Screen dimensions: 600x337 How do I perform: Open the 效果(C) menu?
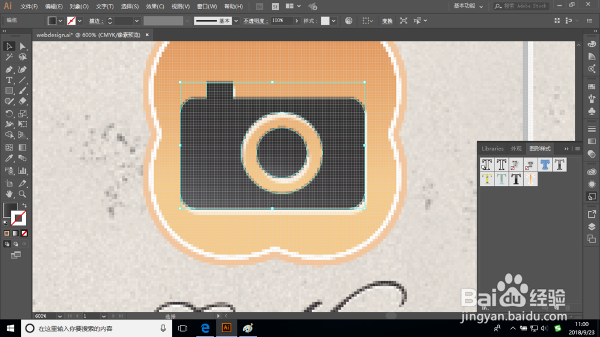pyautogui.click(x=155, y=7)
